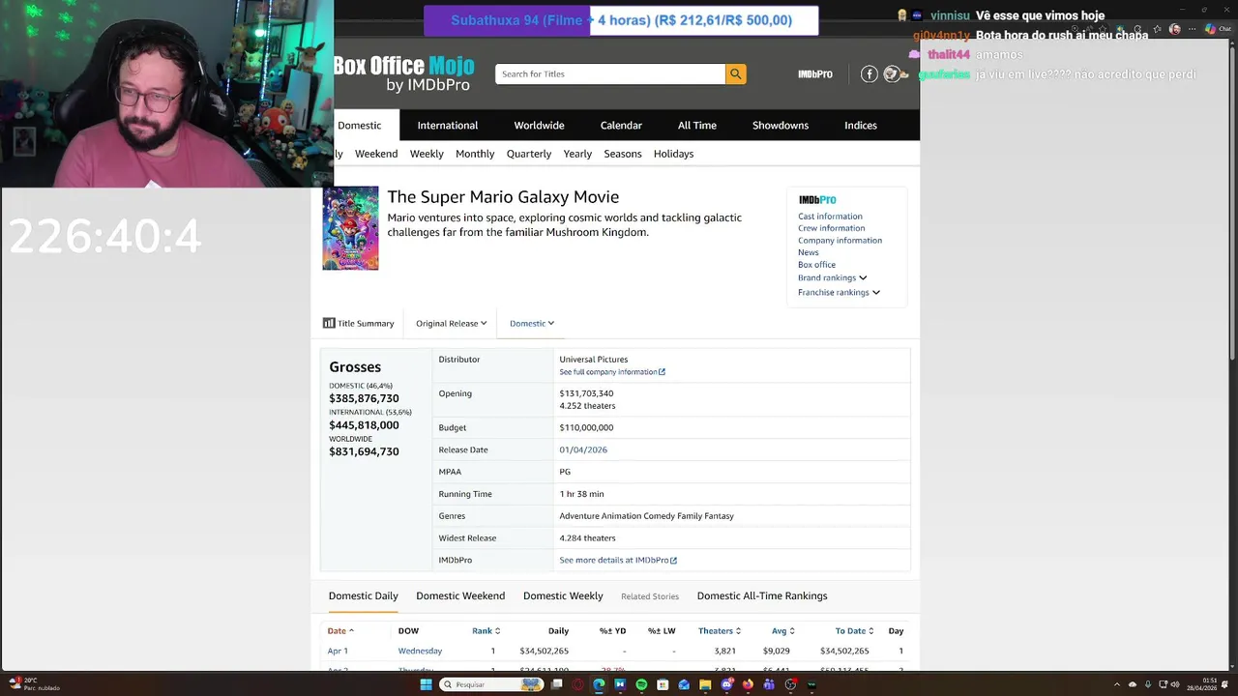Switch to the Worldwide nav tab
This screenshot has height=696, width=1238.
[539, 126]
